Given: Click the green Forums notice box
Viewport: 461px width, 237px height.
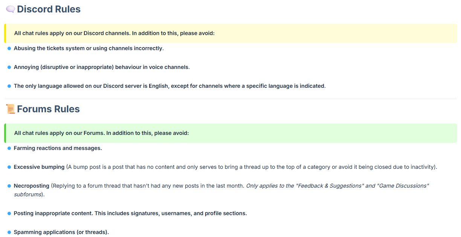Looking at the screenshot, I should pos(230,133).
